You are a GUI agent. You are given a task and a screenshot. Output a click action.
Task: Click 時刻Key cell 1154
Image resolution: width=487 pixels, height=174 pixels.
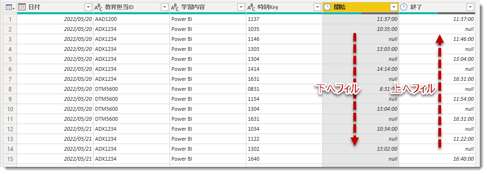click(284, 99)
